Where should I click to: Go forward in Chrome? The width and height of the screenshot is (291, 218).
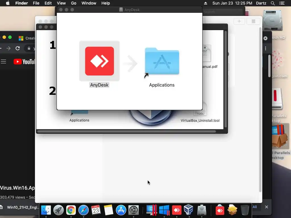pyautogui.click(x=9, y=48)
